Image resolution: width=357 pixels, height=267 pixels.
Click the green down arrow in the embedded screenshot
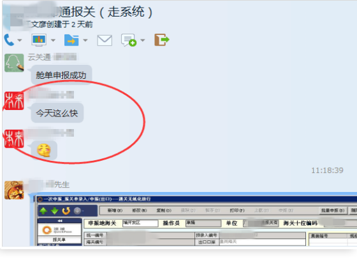55,210
